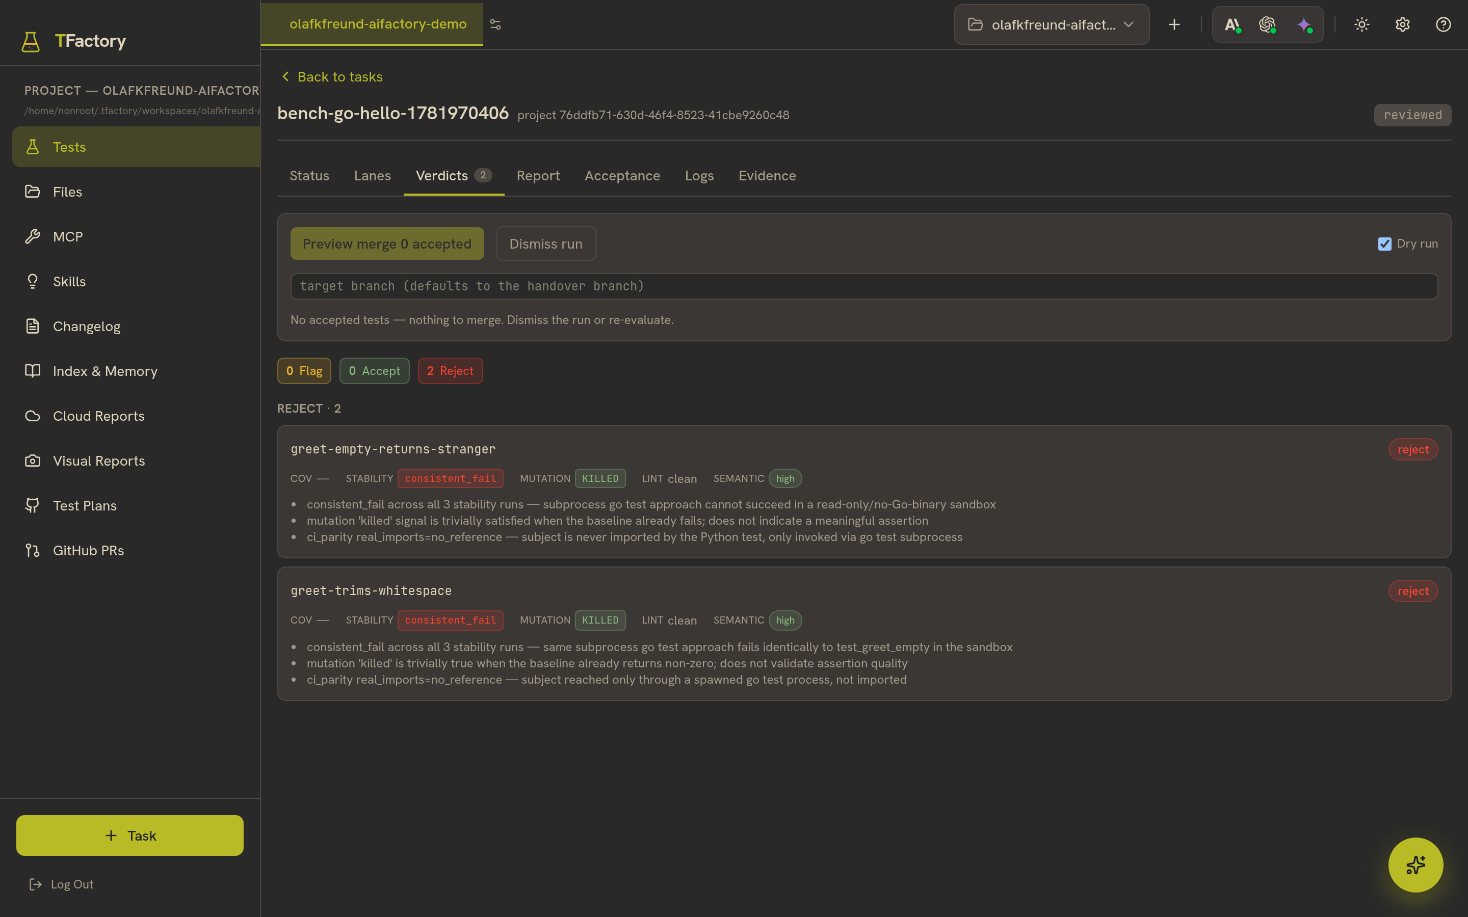Open settings gear icon
1468x917 pixels.
coord(1402,24)
